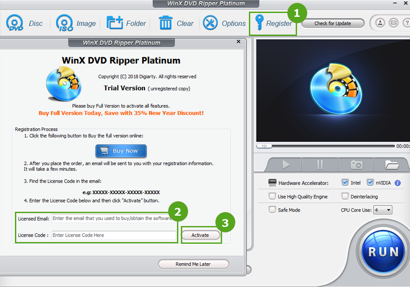Viewport: 410px width, 287px height.
Task: Close the registration dialog
Action: tap(238, 41)
